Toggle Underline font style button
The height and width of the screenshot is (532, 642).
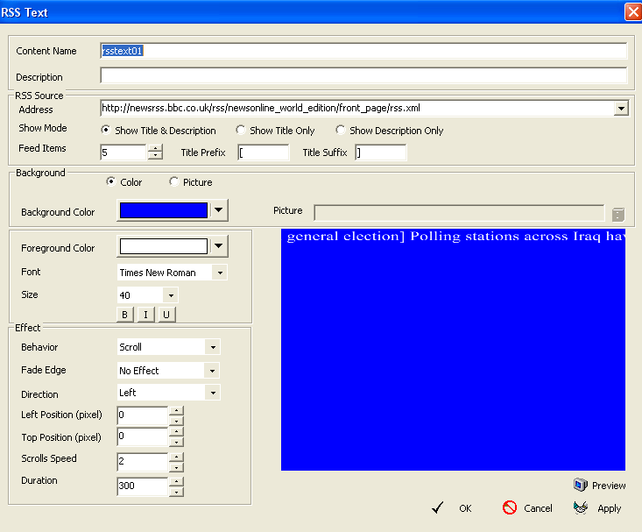(x=166, y=315)
